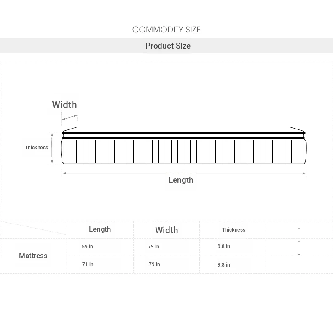Viewport: 333px width, 310px height.
Task: Click the 9.8 in thickness in the 59 in row
Action: click(x=224, y=246)
